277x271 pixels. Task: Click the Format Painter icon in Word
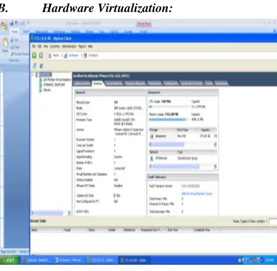tap(12, 54)
